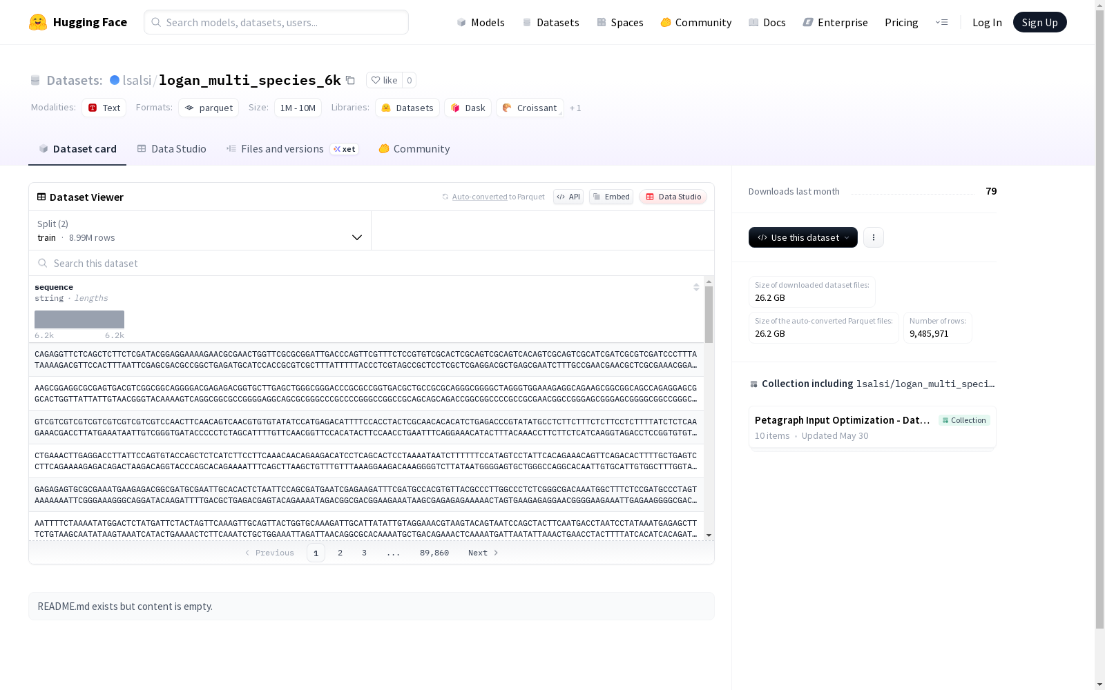Switch to the Dataset card tab

[x=77, y=148]
